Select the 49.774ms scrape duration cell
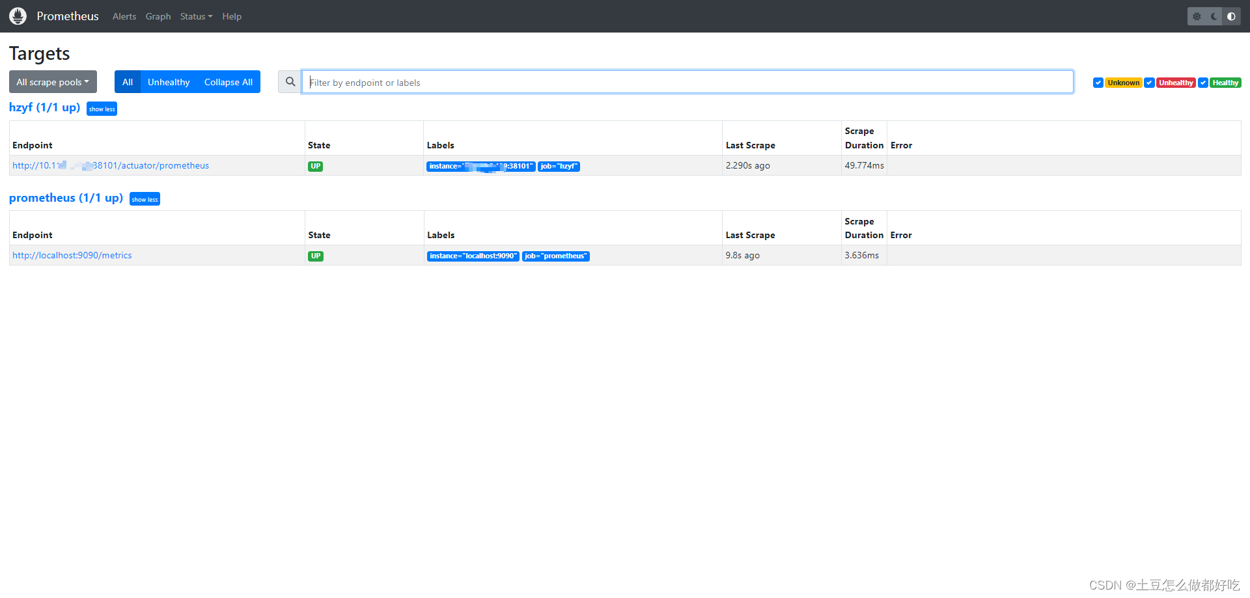The height and width of the screenshot is (598, 1250). (x=864, y=165)
